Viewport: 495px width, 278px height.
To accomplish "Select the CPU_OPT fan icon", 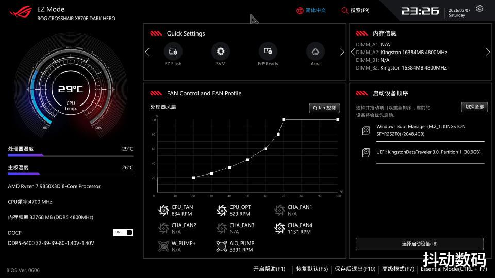I will coord(222,210).
